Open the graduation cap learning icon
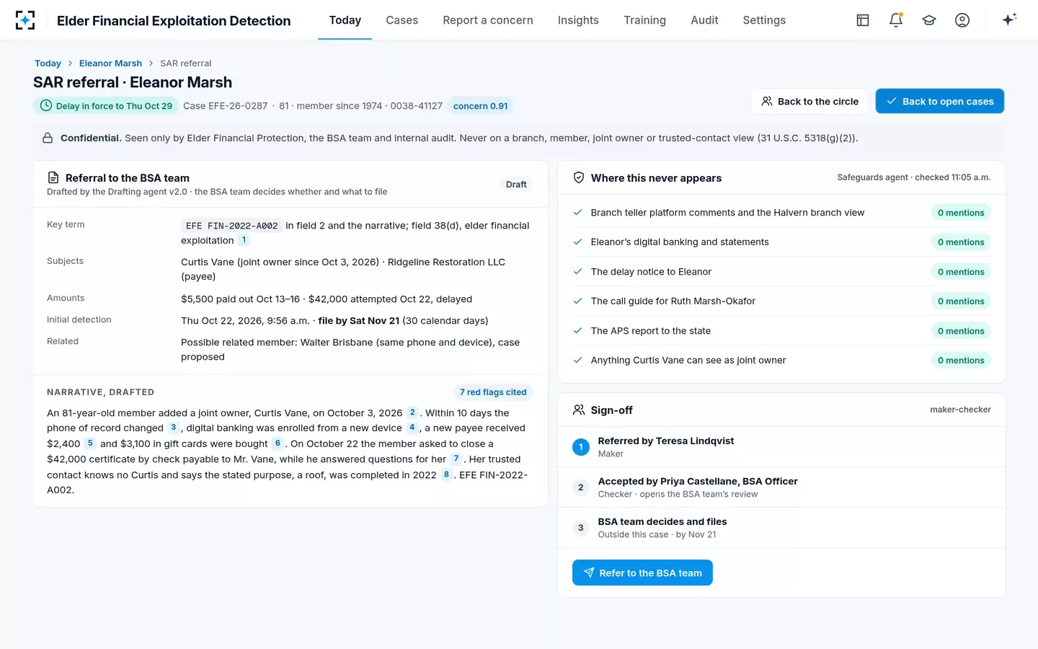Viewport: 1038px width, 649px height. click(x=929, y=20)
